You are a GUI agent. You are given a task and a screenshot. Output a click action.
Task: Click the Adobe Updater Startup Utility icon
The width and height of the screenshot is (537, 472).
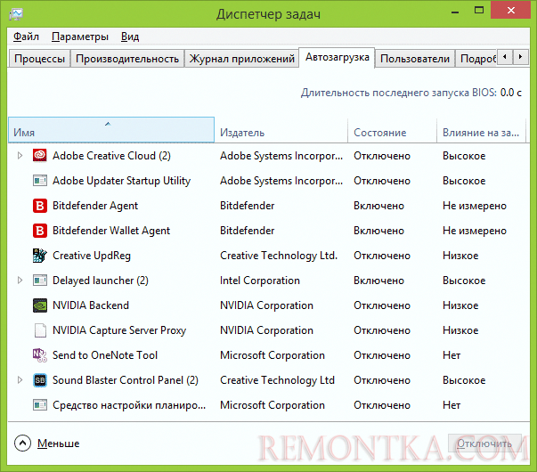click(40, 181)
